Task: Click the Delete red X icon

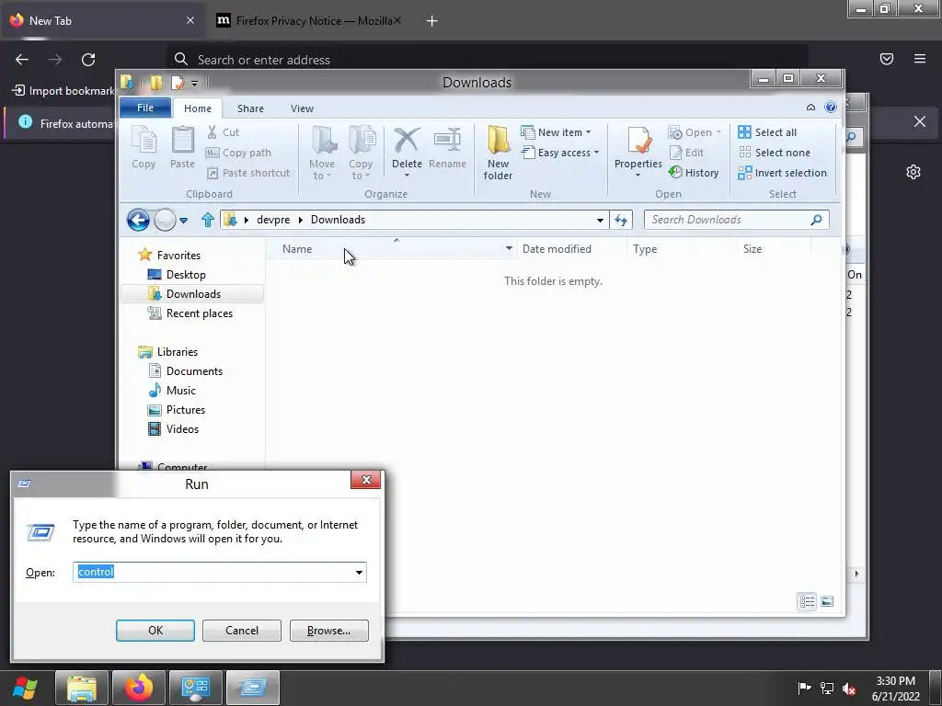Action: tap(407, 140)
